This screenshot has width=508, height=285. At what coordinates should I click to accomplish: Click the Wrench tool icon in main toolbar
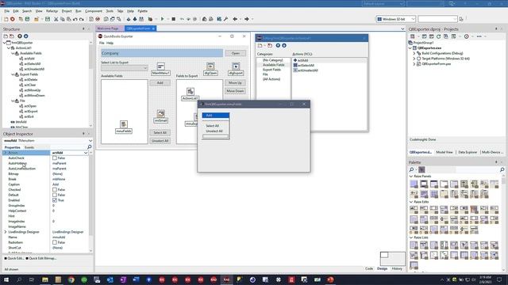coord(225,19)
